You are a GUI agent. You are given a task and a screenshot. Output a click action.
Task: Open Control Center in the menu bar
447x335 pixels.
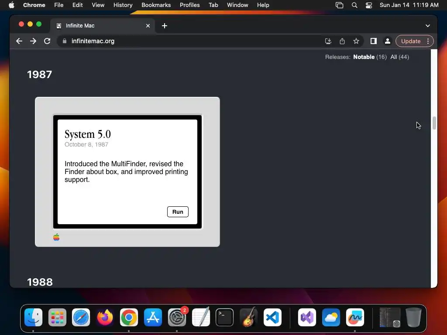[x=368, y=5]
